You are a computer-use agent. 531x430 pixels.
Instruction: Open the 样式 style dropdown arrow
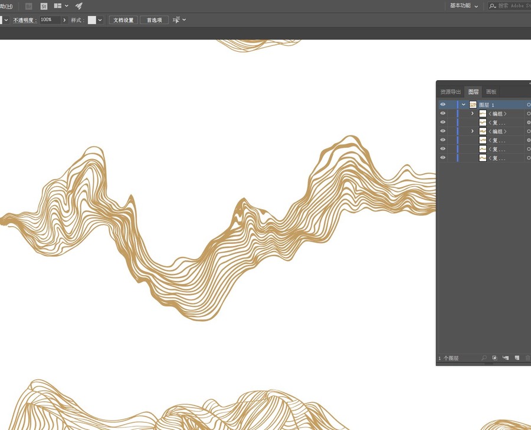(100, 20)
